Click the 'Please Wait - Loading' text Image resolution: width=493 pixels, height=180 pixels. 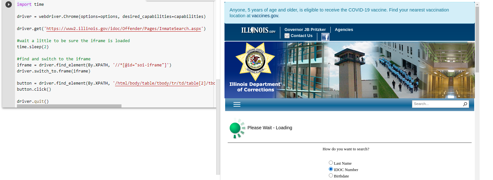(270, 128)
